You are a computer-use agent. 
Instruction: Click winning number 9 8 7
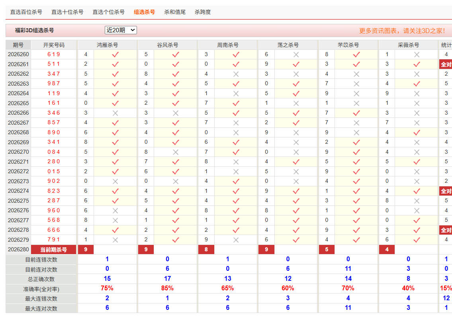click(54, 84)
